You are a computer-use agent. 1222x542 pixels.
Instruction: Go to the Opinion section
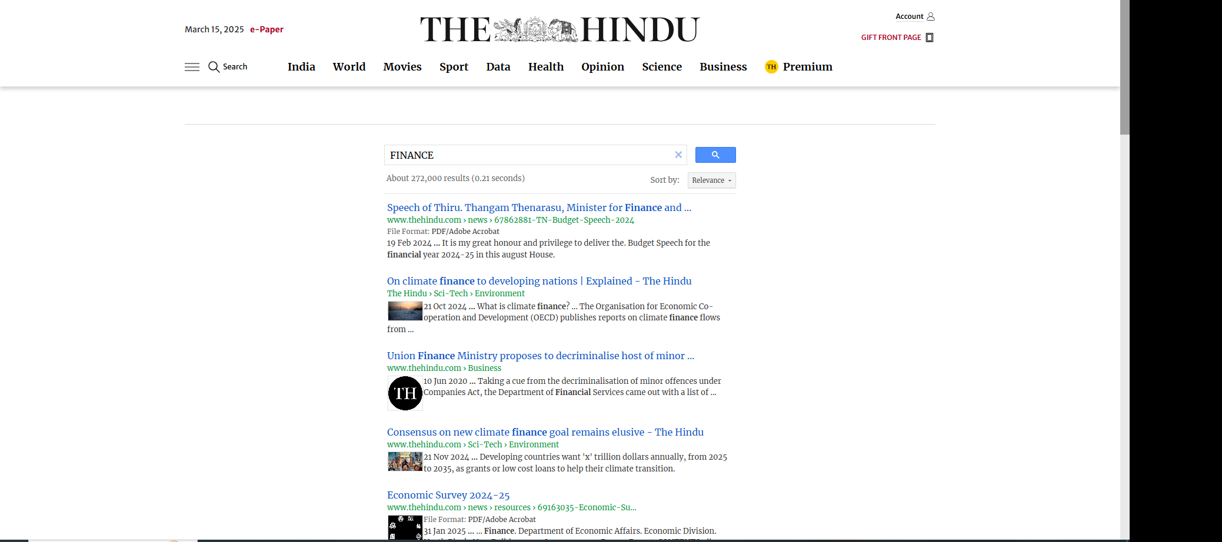[602, 67]
